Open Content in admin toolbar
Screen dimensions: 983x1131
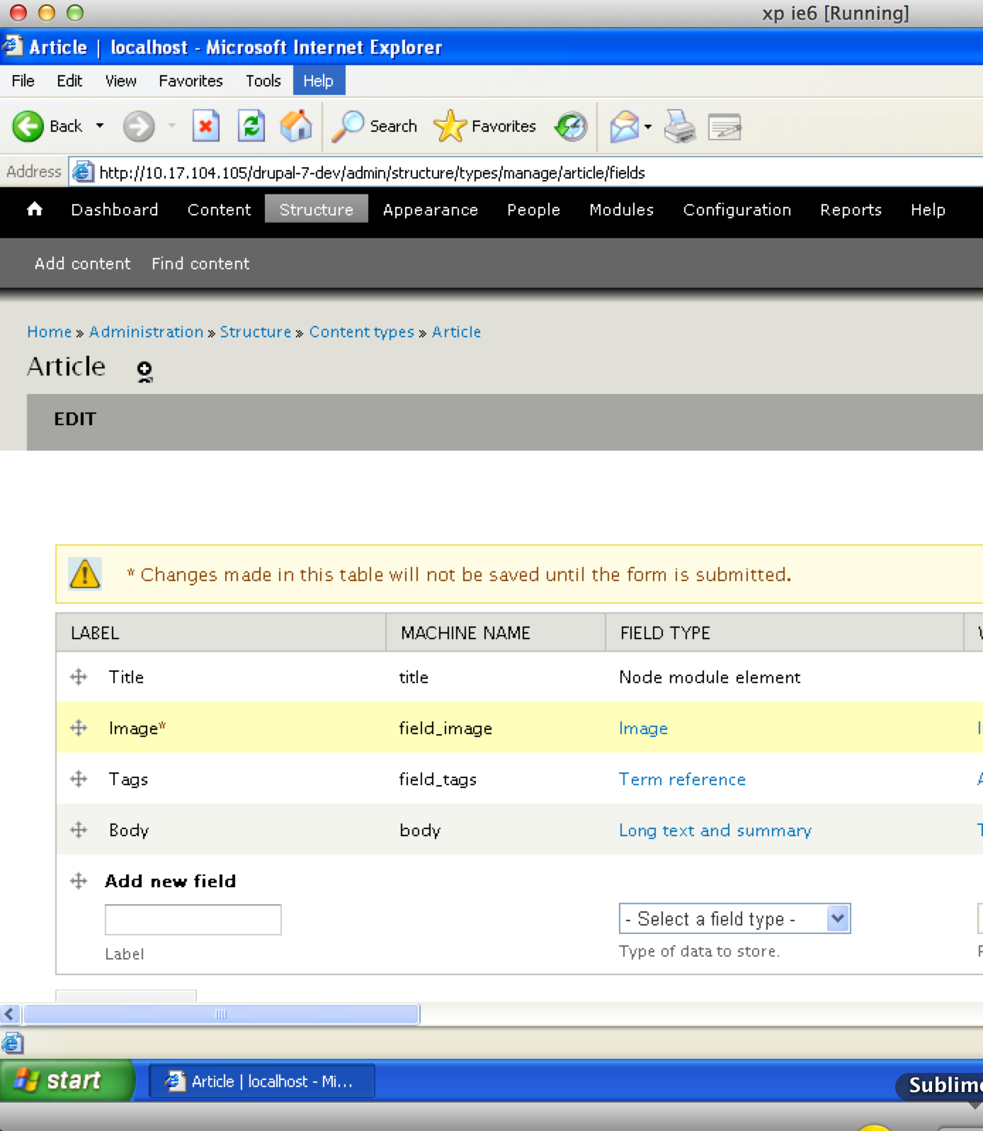click(x=219, y=210)
